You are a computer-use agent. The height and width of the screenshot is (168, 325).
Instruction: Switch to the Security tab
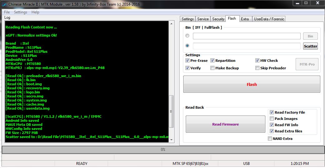(x=218, y=19)
